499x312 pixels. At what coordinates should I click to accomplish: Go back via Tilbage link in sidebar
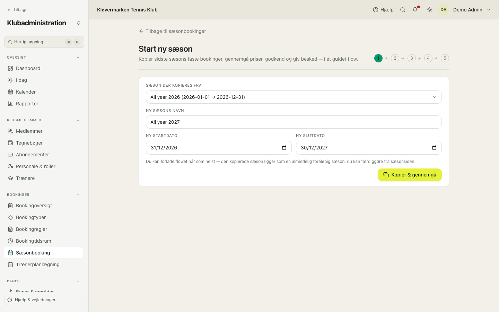[17, 10]
